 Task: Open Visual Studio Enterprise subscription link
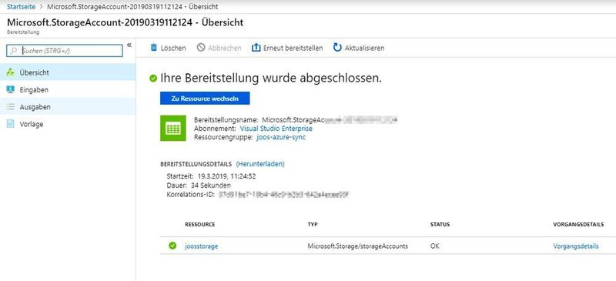tap(276, 129)
